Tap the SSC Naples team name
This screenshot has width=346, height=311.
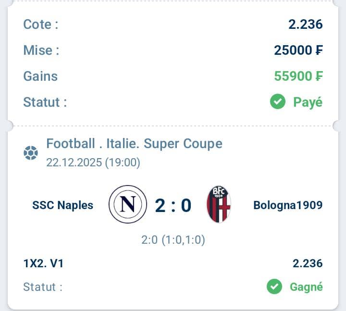[63, 205]
